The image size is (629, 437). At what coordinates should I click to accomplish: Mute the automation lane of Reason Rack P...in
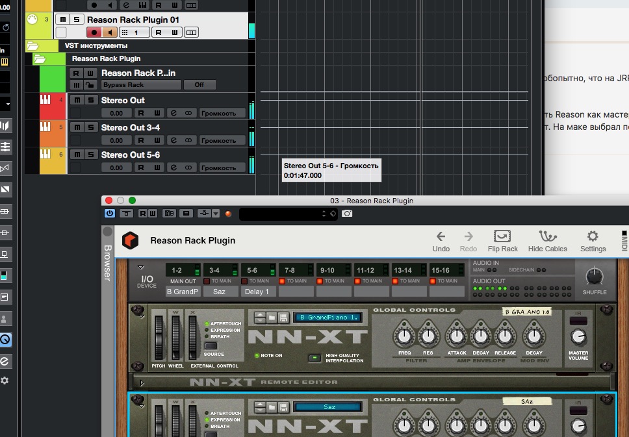[x=76, y=85]
